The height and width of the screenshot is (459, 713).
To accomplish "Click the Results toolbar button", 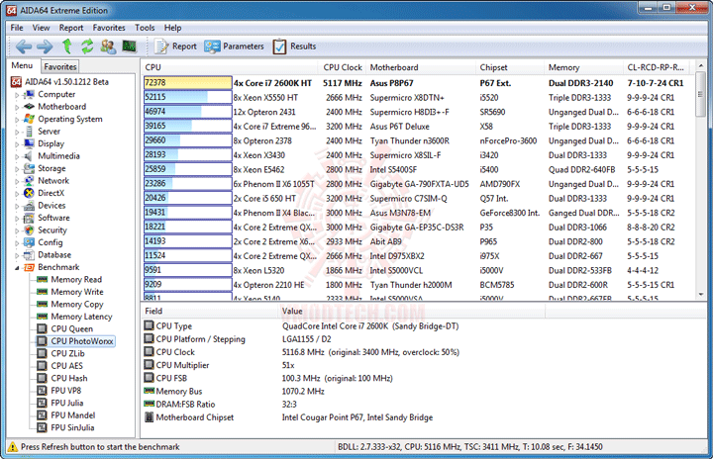I will pos(294,46).
